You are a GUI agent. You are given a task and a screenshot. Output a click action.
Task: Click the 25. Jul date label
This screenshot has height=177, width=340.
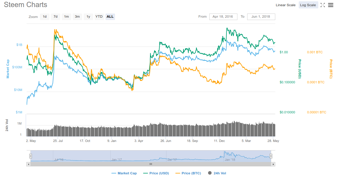point(58,141)
